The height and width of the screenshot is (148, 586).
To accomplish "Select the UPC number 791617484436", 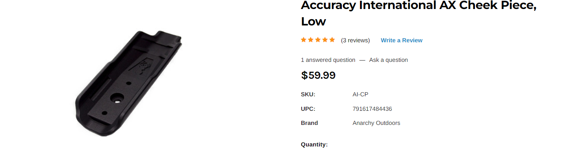I will pos(372,109).
